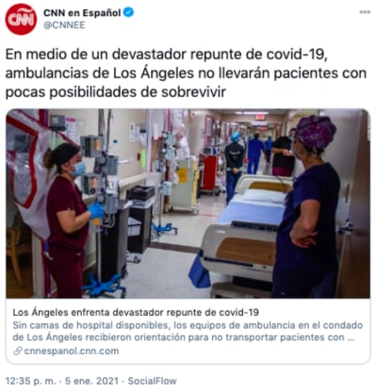This screenshot has width=377, height=392.
Task: Open the hospital hallway photo
Action: pos(188,204)
